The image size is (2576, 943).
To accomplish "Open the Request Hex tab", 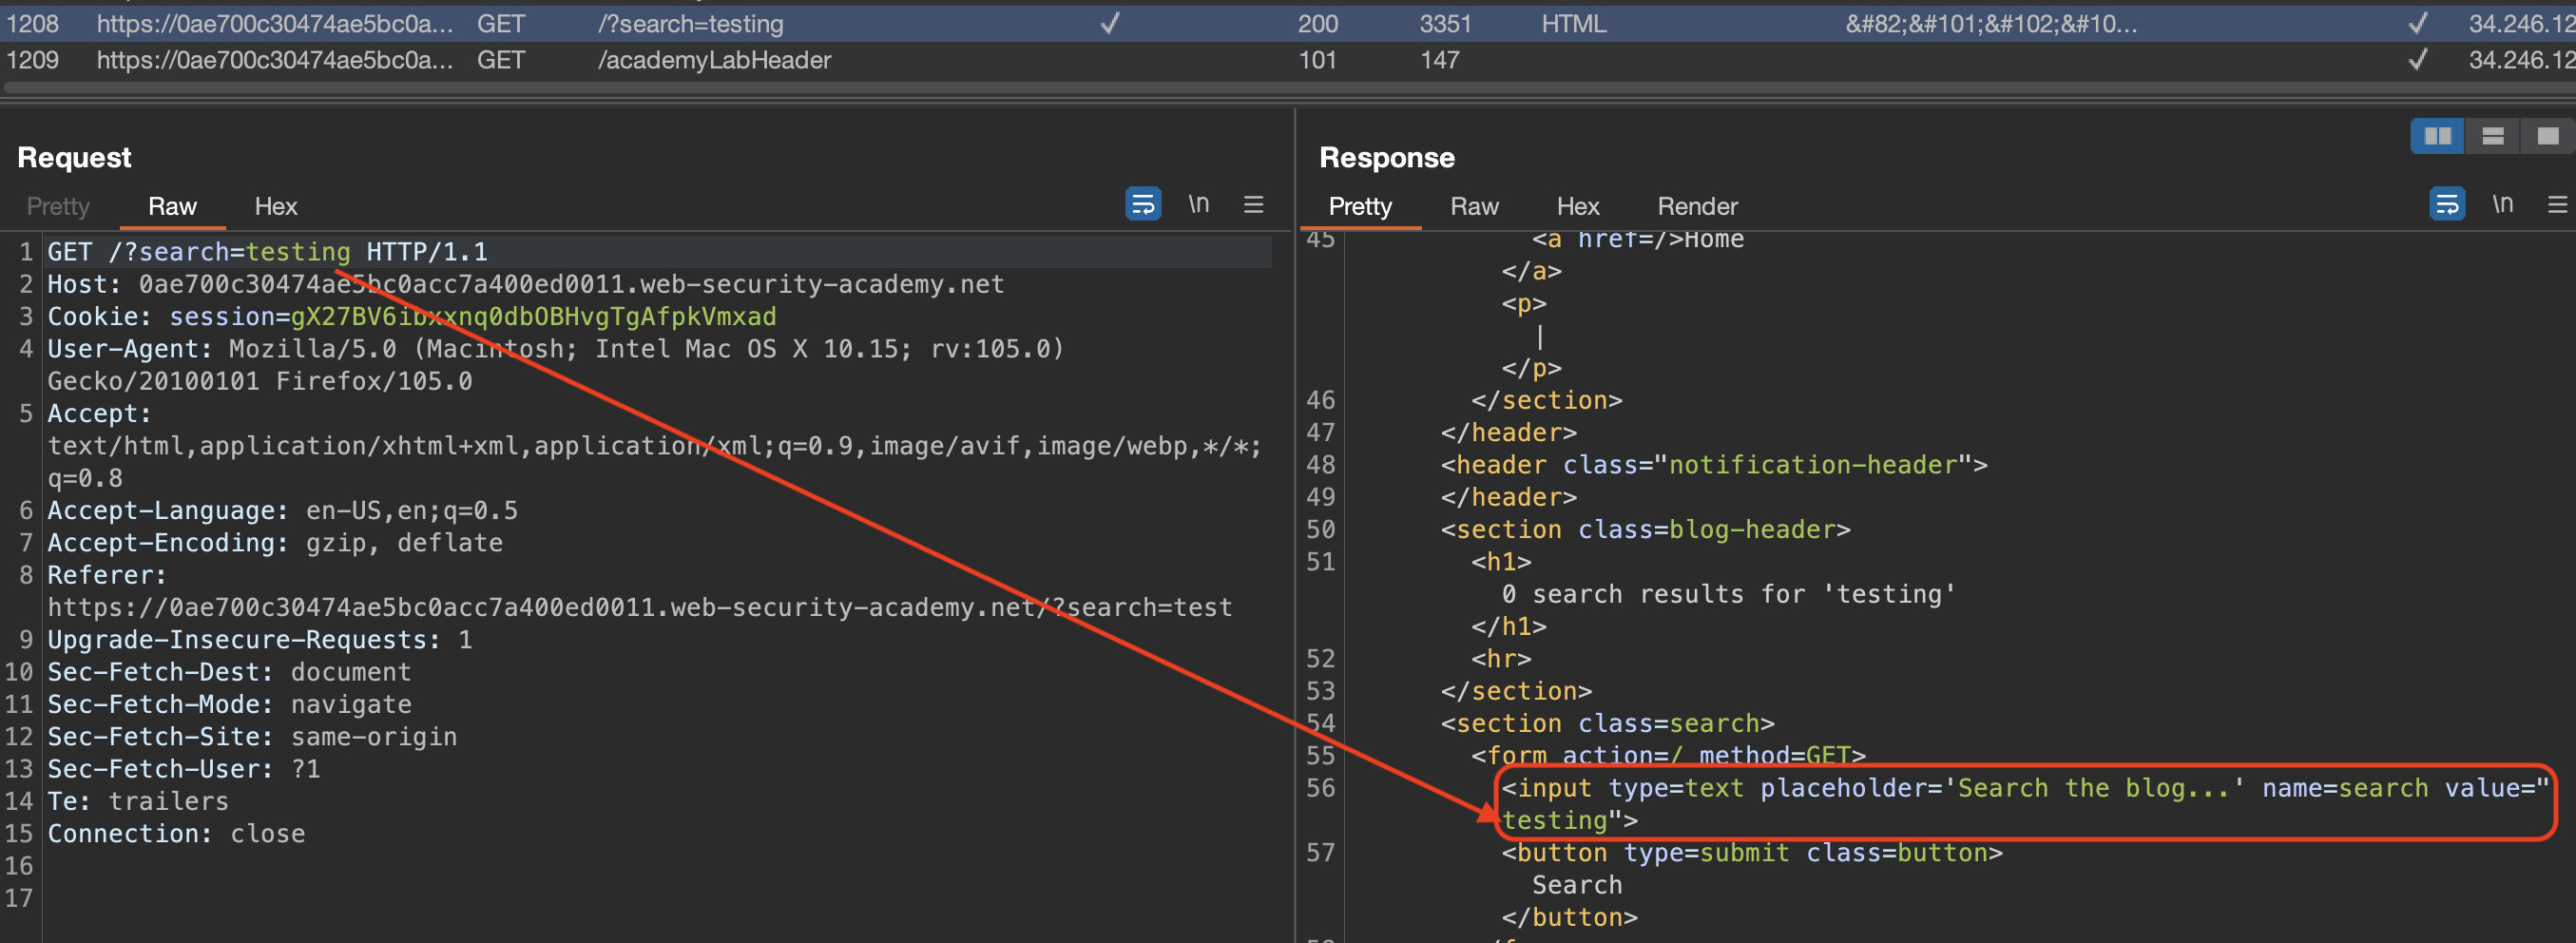I will (x=275, y=206).
